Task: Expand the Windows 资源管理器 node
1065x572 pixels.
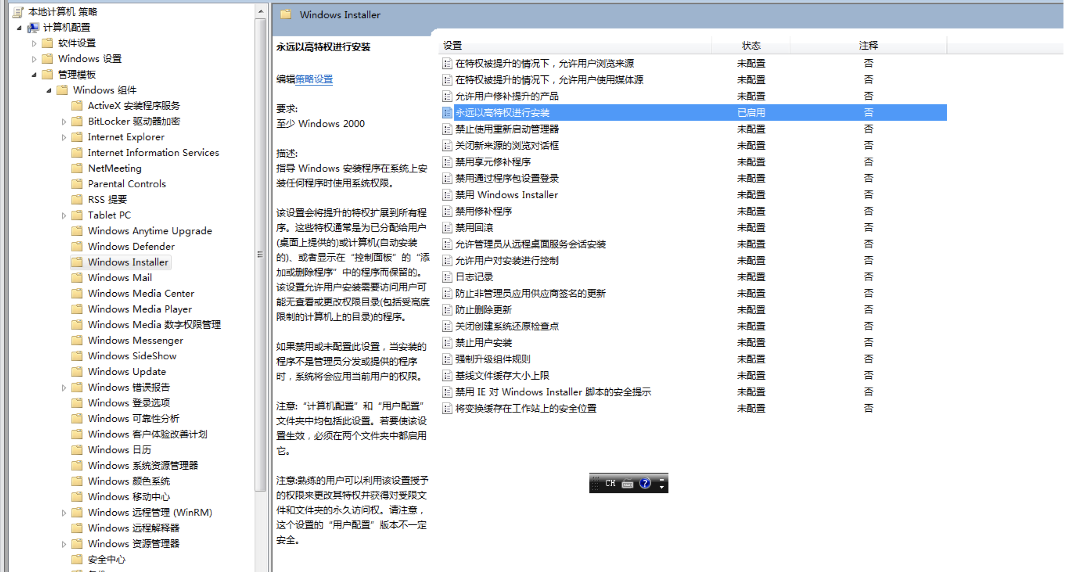Action: click(64, 544)
